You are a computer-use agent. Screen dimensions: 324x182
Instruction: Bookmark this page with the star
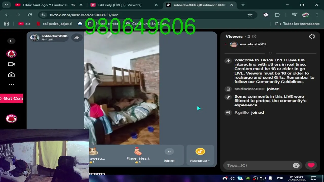(250, 15)
